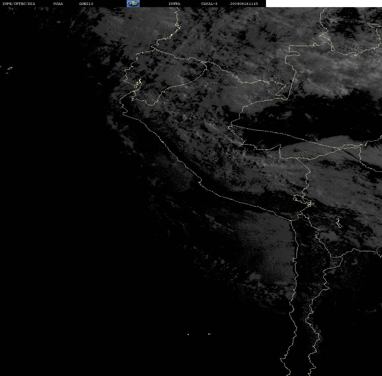382x376 pixels.
Task: Select the INPE/CPTEC/DSA header text
Action: (x=18, y=4)
